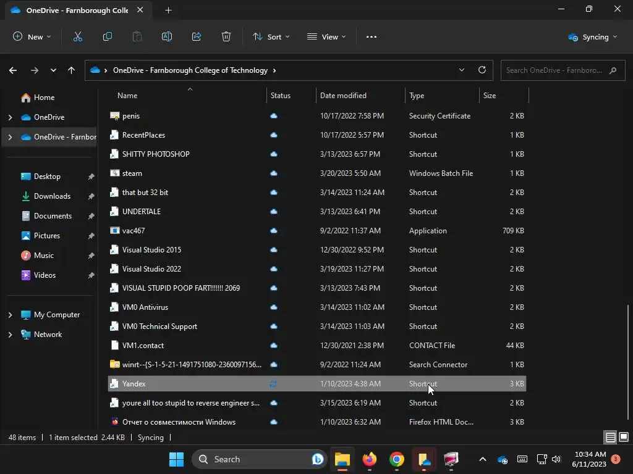This screenshot has height=474, width=633.
Task: Go up one folder level
Action: (72, 70)
